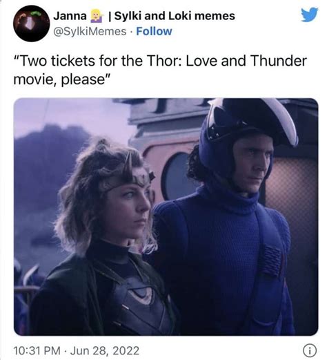
Task: Select the 'Sylki and Loki memes' name text
Action: 175,16
